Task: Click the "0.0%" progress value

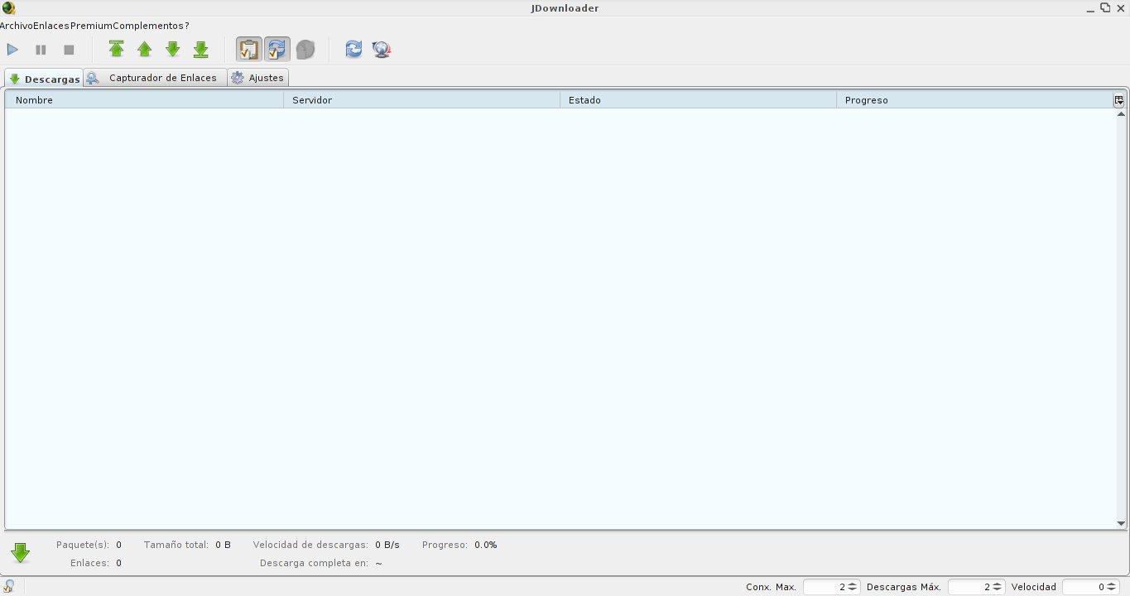Action: (486, 545)
